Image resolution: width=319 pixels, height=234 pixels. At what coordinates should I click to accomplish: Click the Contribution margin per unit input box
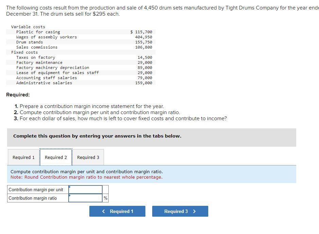coord(86,189)
